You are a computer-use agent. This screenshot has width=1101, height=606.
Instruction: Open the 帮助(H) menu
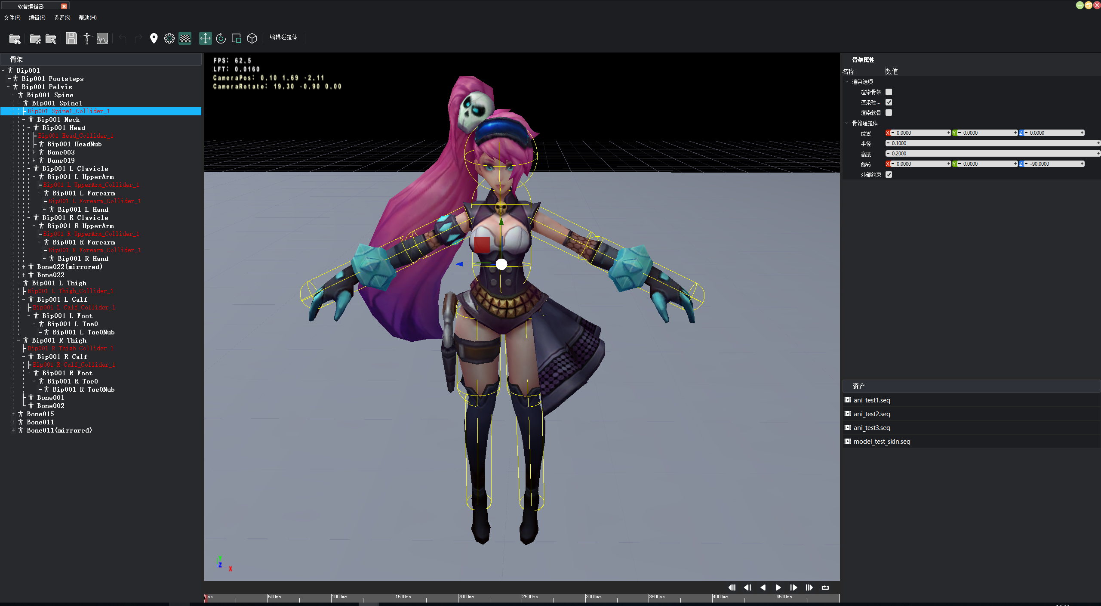tap(88, 18)
